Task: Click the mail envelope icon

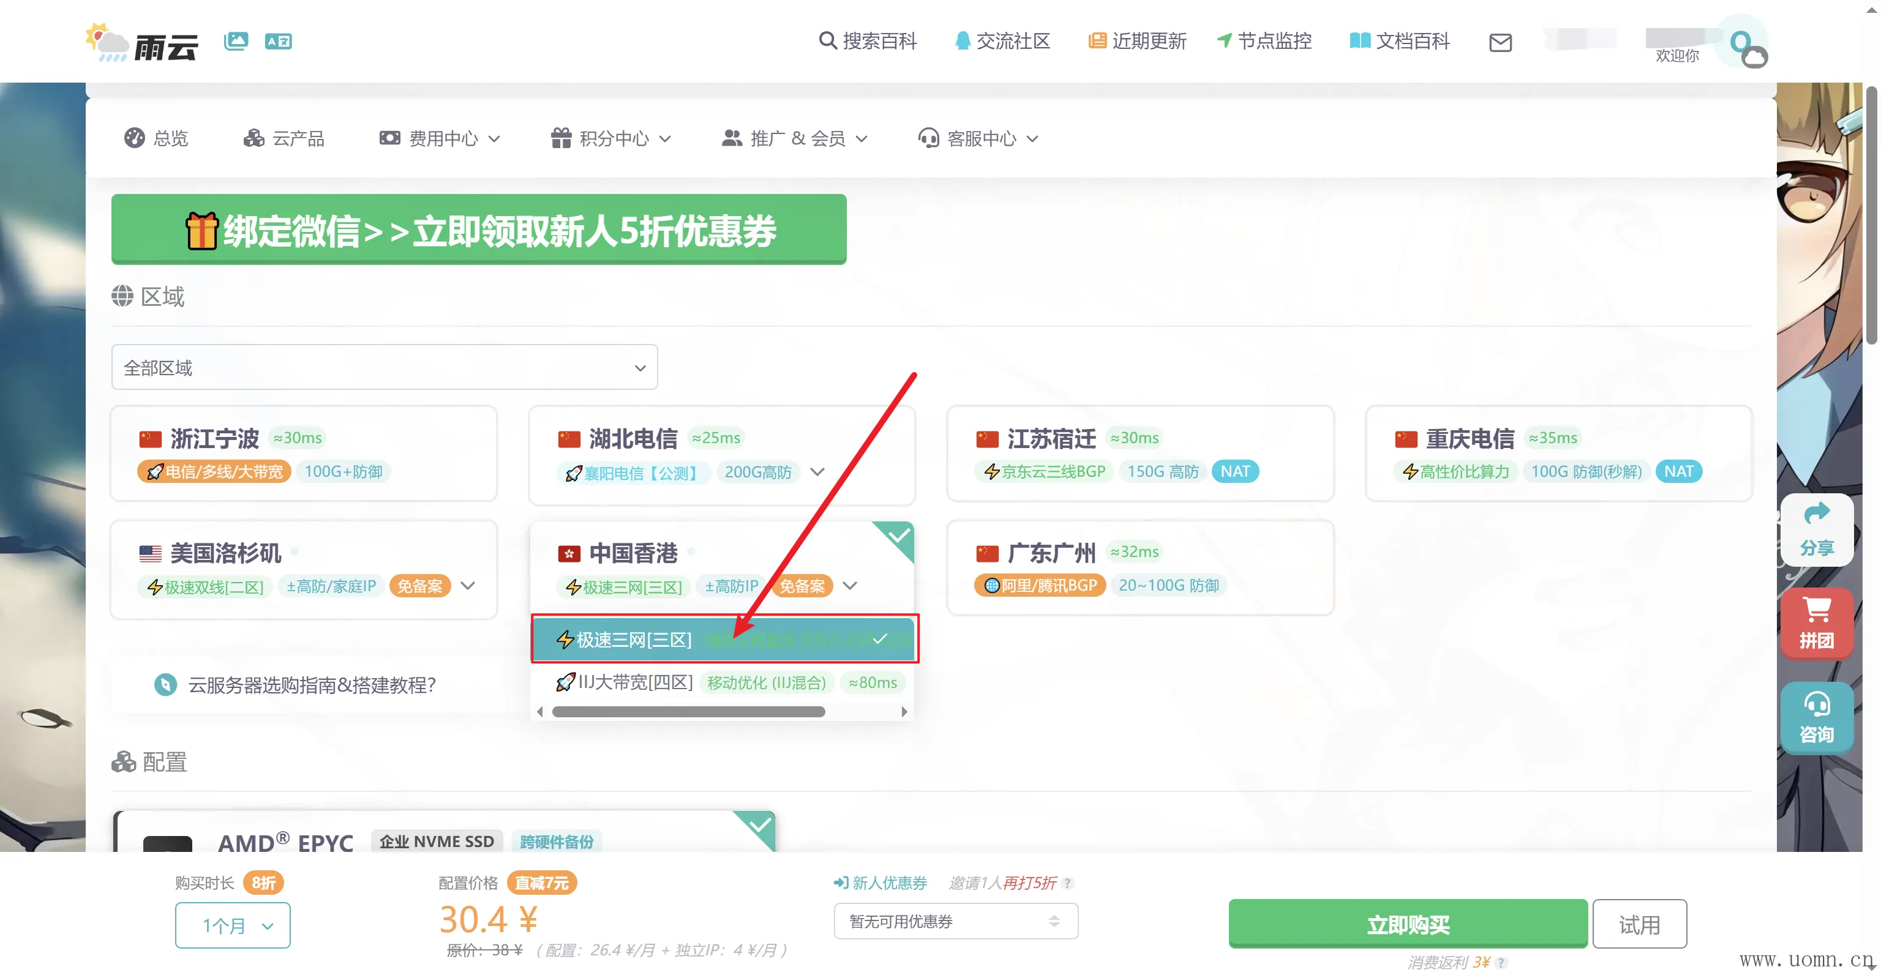Action: tap(1500, 43)
